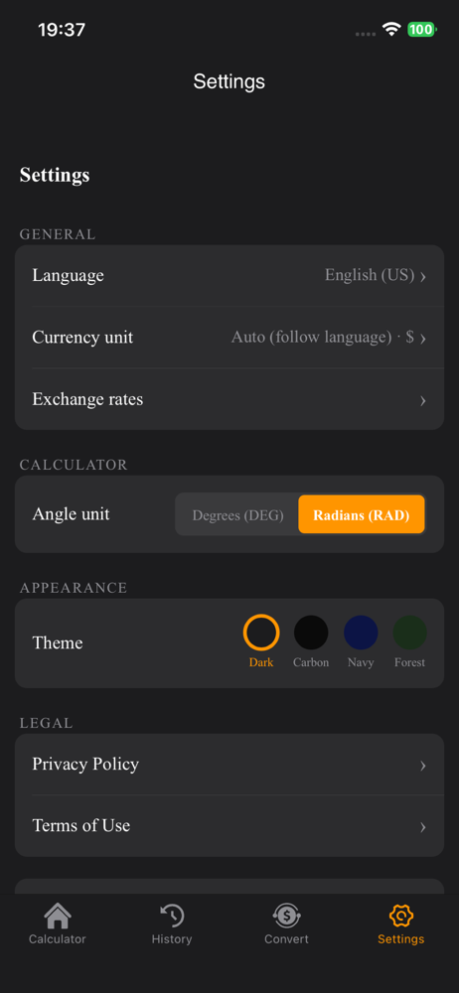The image size is (459, 993).
Task: Open the Terms of Use row
Action: (229, 826)
